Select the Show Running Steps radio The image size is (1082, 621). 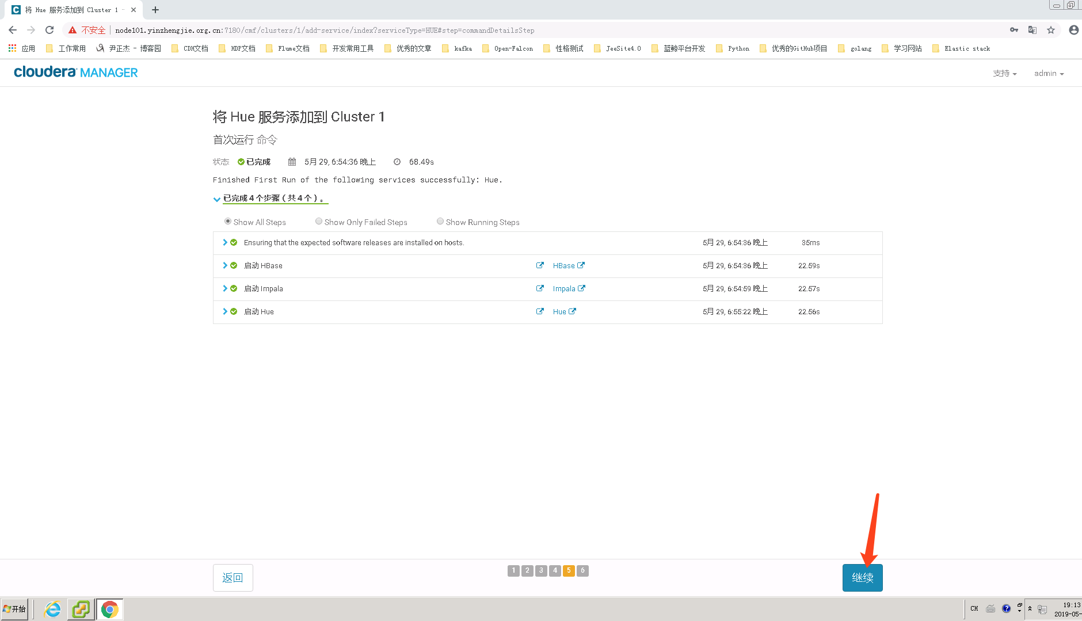pos(440,221)
